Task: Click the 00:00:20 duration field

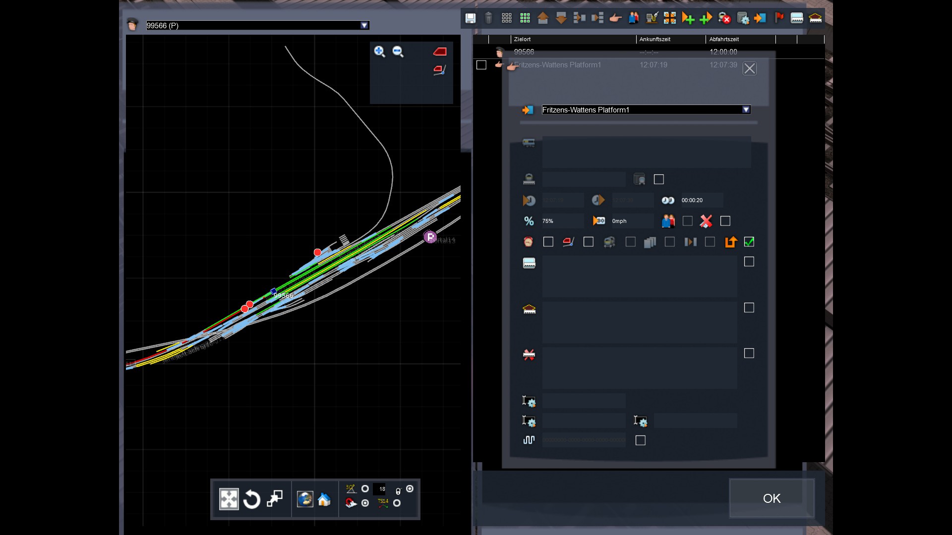Action: (702, 200)
